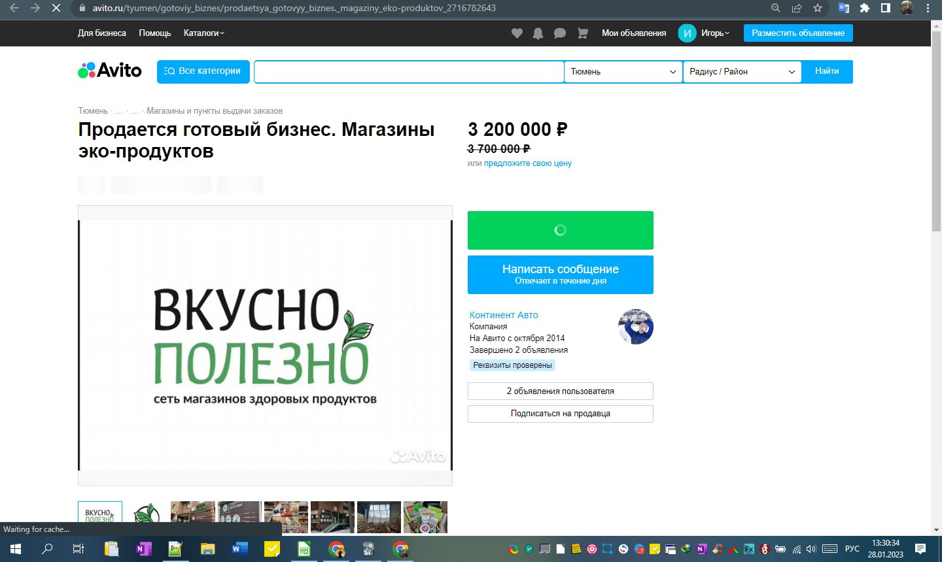Click the green loading call button
Viewport: 942px width, 562px height.
pos(561,230)
